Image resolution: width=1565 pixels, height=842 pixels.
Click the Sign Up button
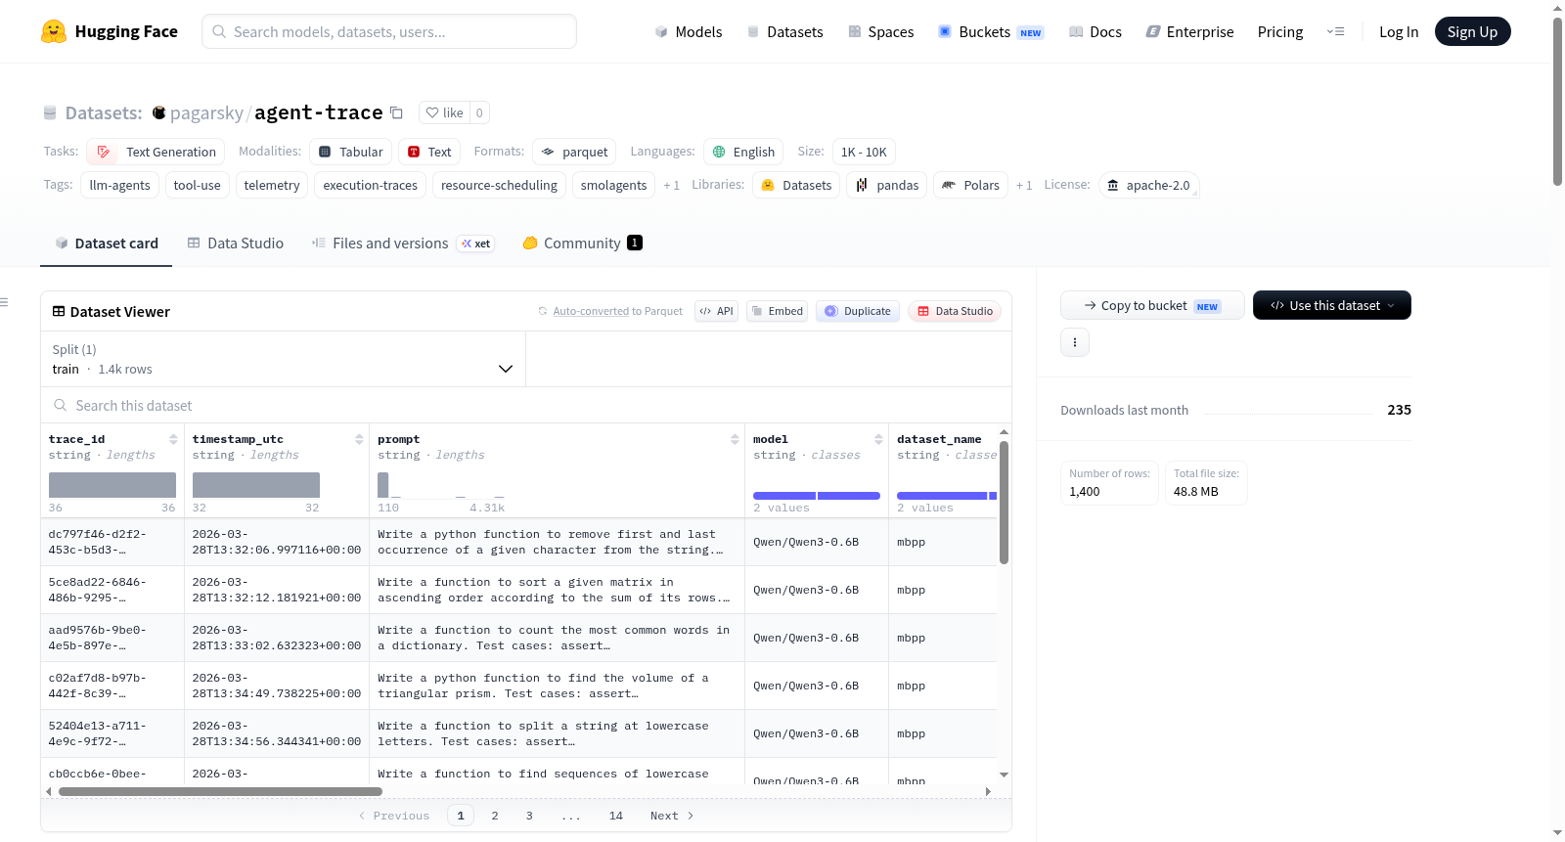tap(1472, 31)
